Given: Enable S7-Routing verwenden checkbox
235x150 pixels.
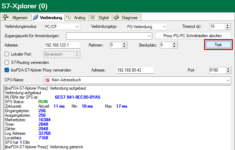Looking at the screenshot, I should coord(7,62).
